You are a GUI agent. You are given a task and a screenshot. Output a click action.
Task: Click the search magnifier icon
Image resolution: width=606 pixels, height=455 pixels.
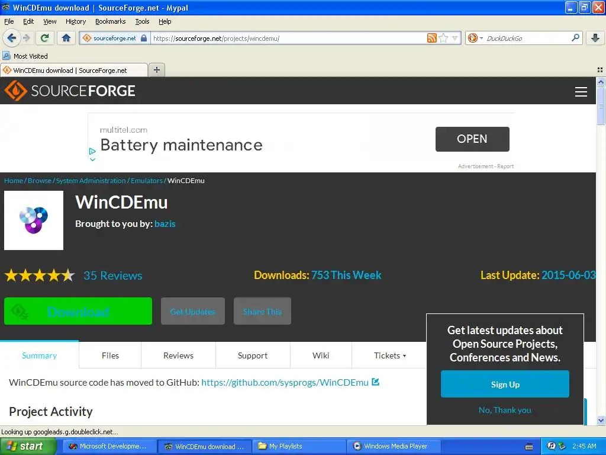575,37
